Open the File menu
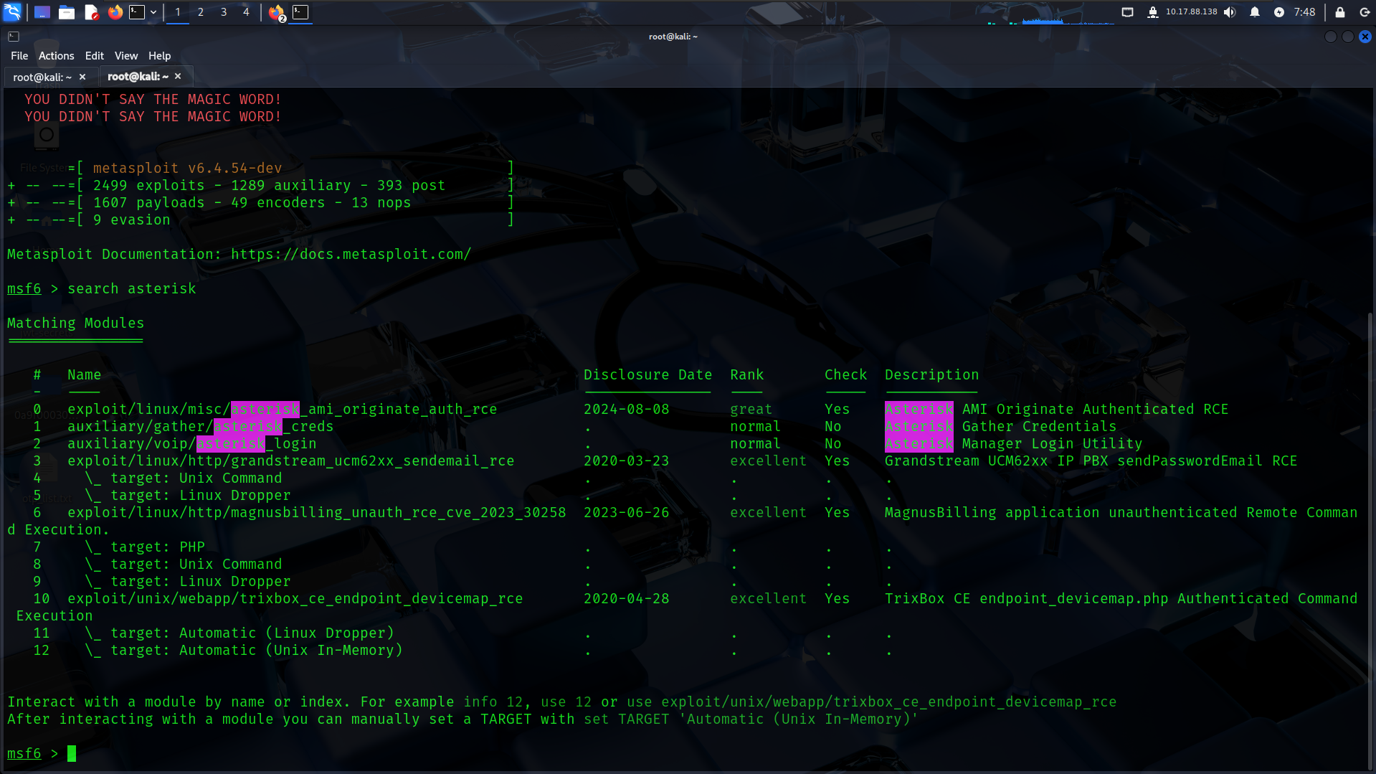The height and width of the screenshot is (774, 1376). point(19,56)
